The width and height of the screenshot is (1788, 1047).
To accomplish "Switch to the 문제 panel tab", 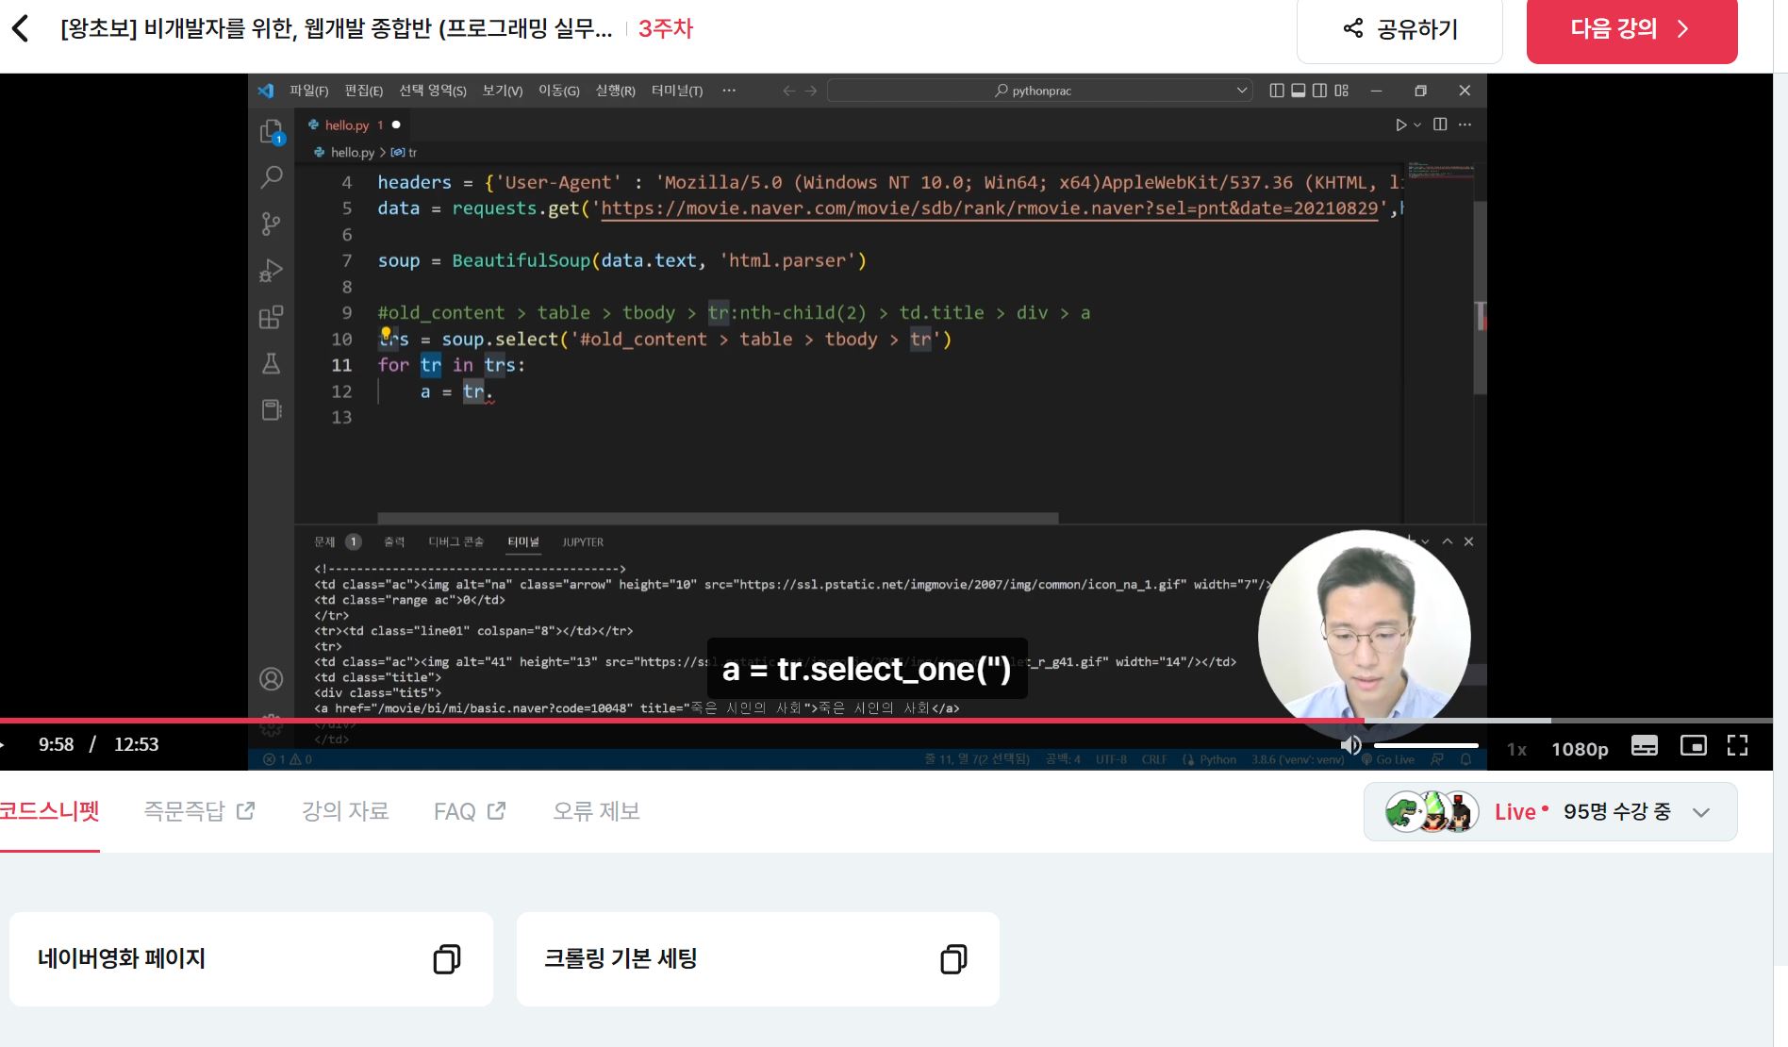I will click(x=325, y=541).
